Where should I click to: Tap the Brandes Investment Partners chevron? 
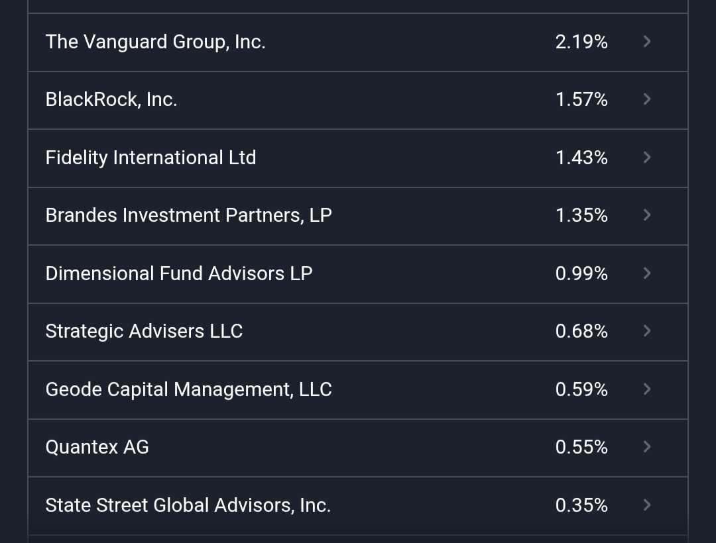[x=647, y=215]
